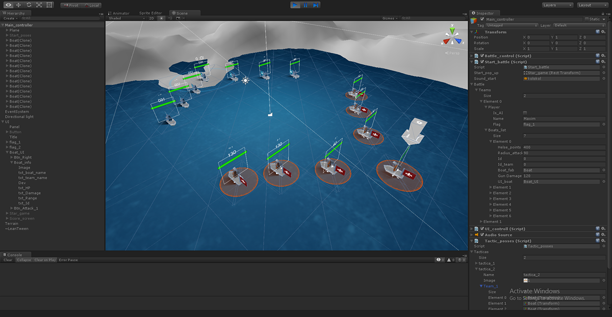Toggle the Static checkbox
The width and height of the screenshot is (612, 317).
tap(587, 19)
